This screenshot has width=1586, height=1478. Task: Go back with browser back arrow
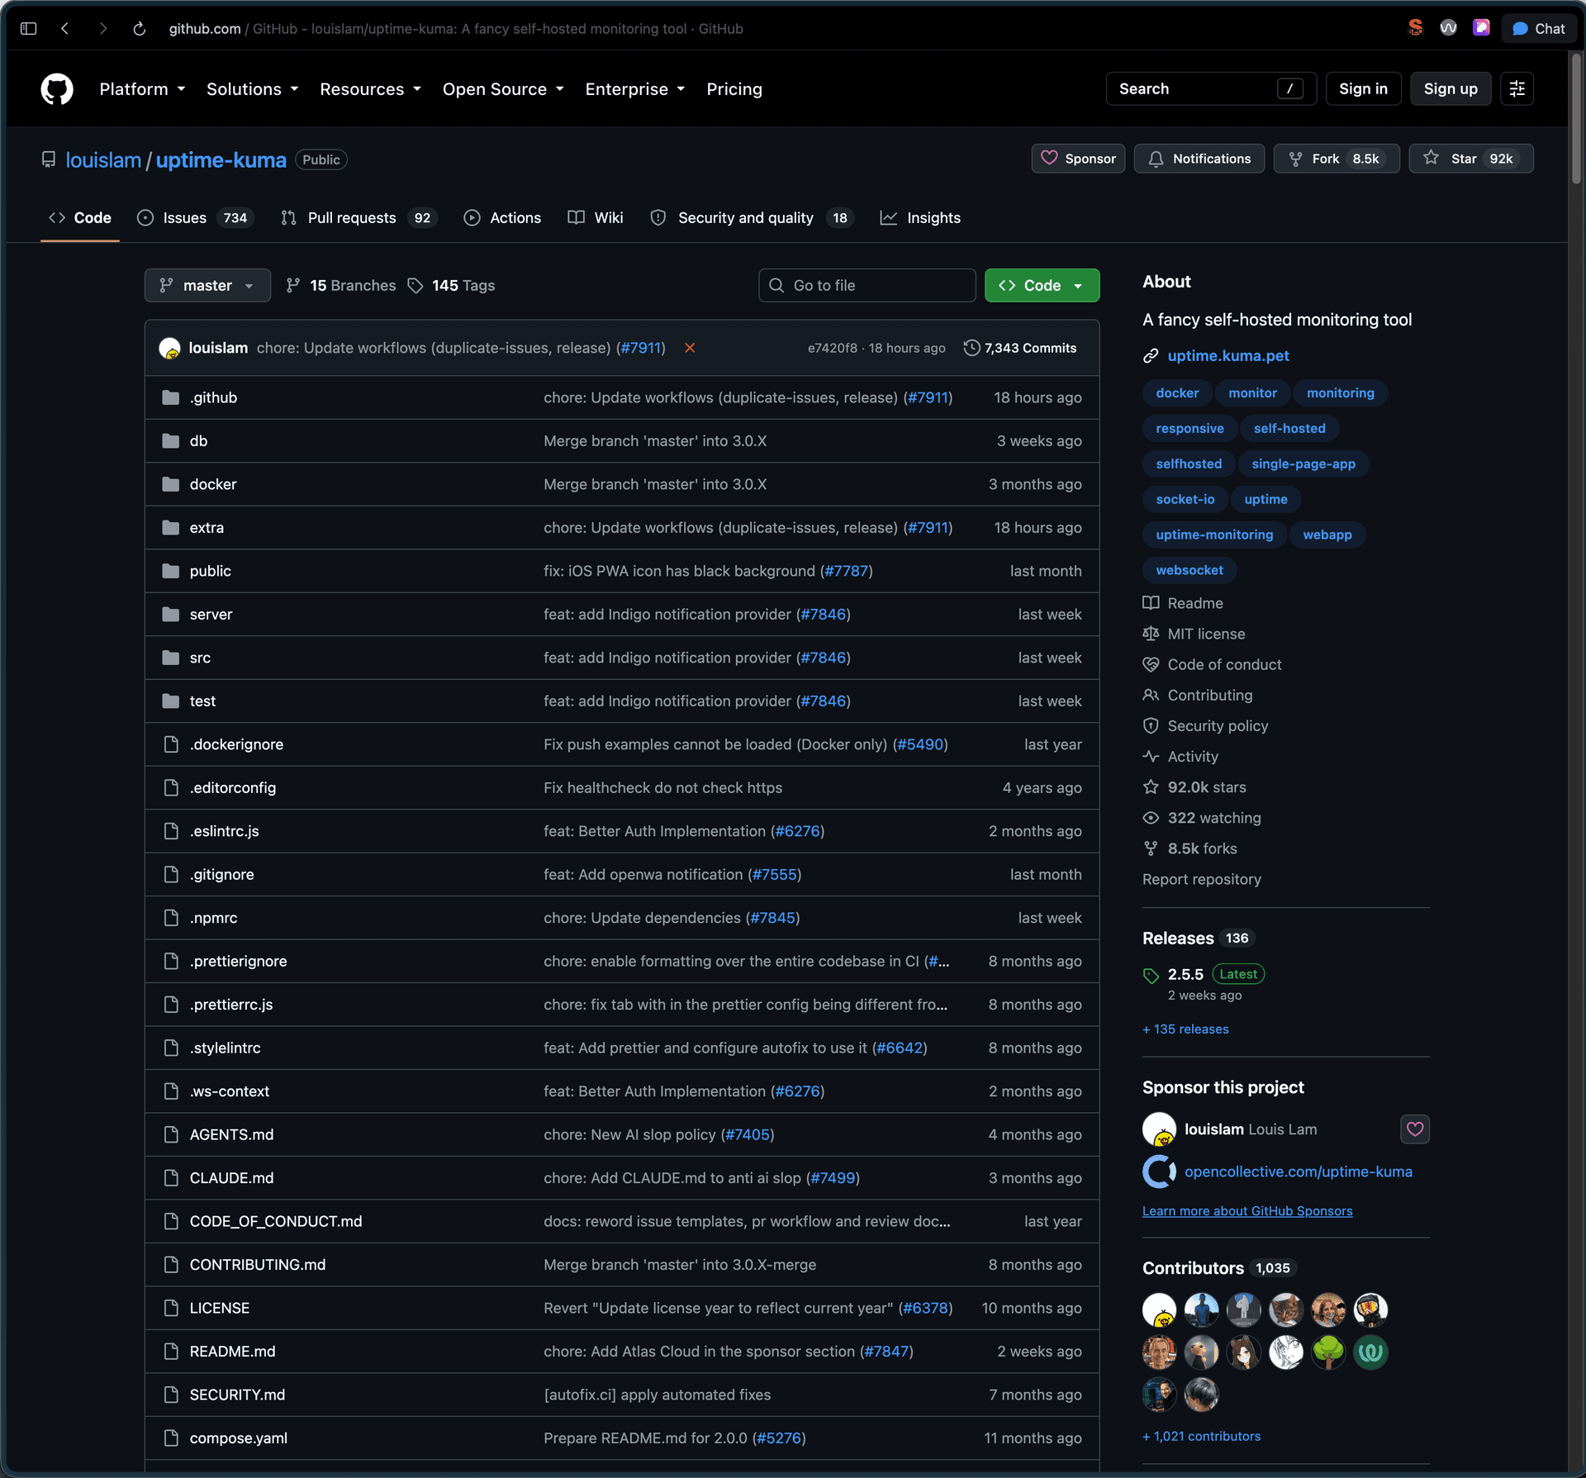(65, 29)
